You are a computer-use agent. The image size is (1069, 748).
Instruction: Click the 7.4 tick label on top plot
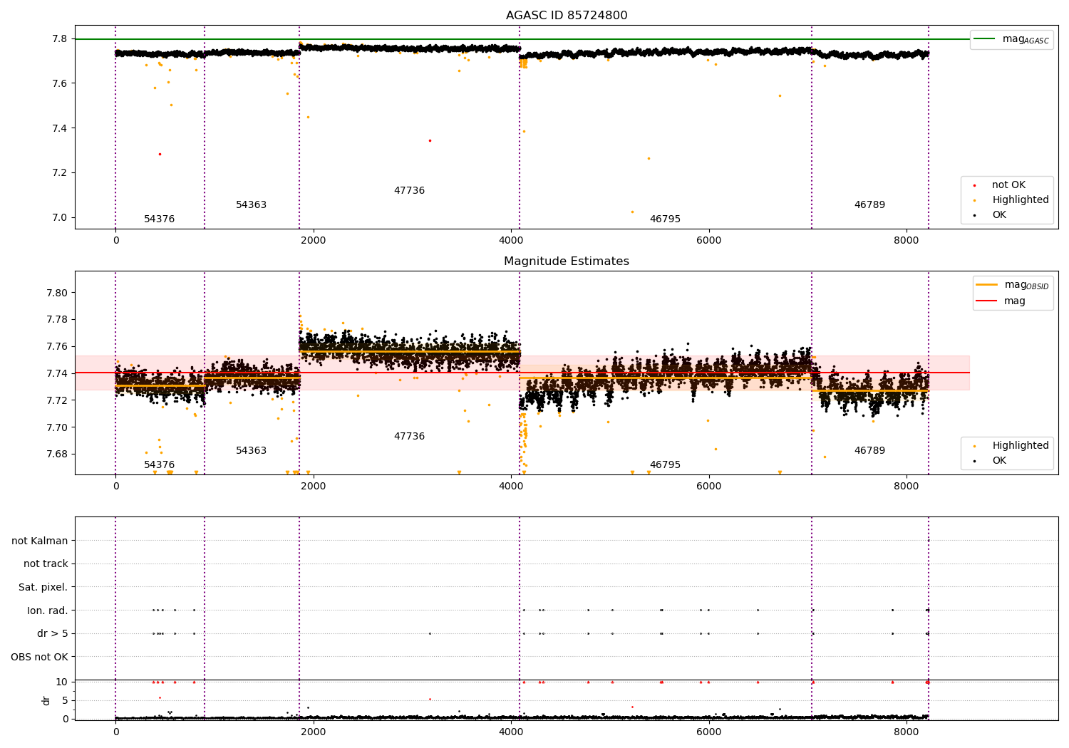(x=60, y=128)
